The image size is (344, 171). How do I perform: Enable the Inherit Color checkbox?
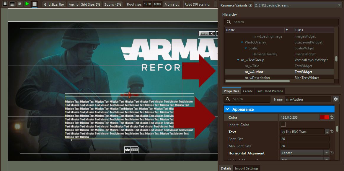point(283,125)
